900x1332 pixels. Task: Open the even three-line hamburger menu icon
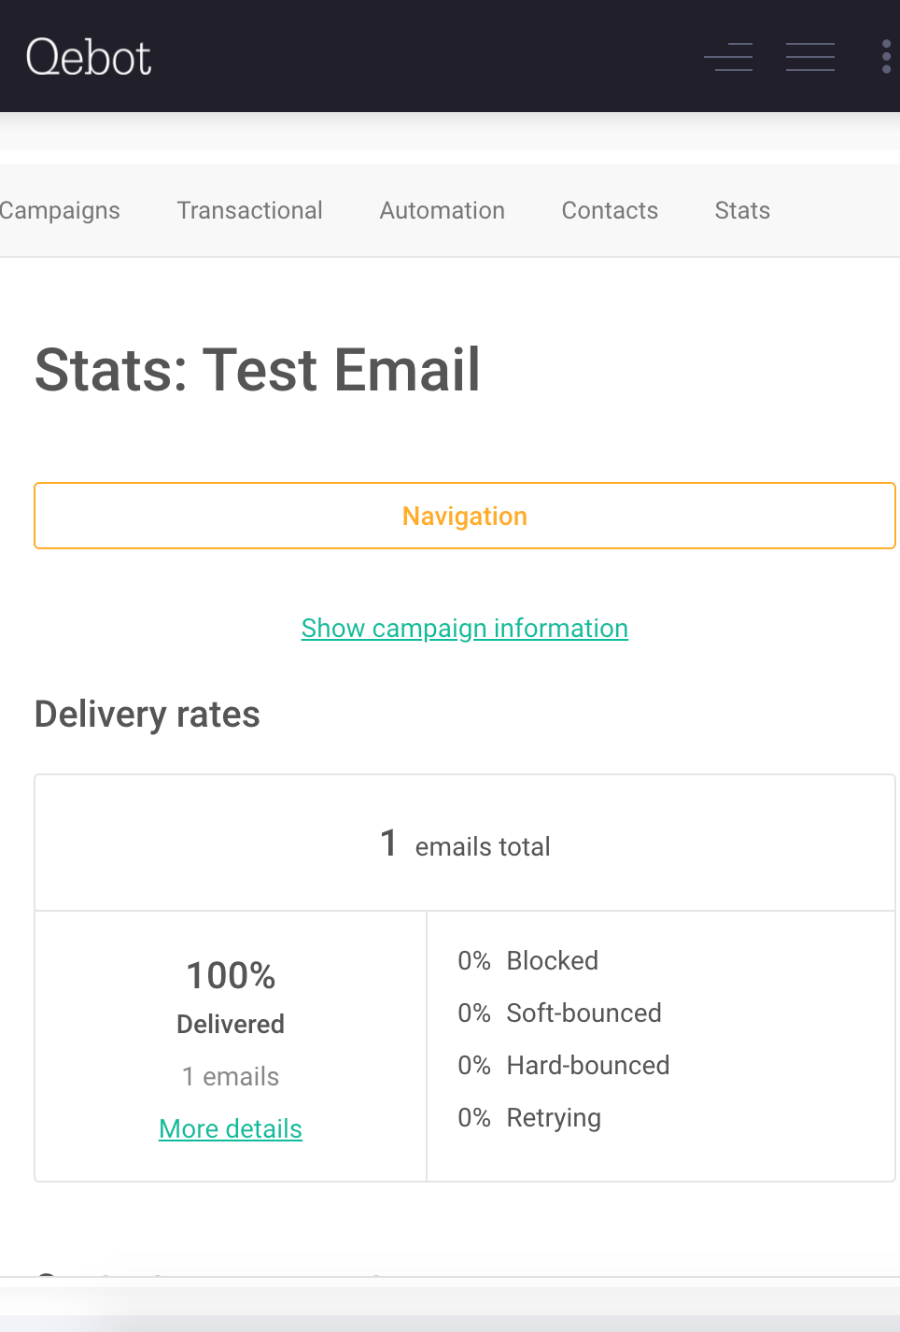tap(809, 57)
